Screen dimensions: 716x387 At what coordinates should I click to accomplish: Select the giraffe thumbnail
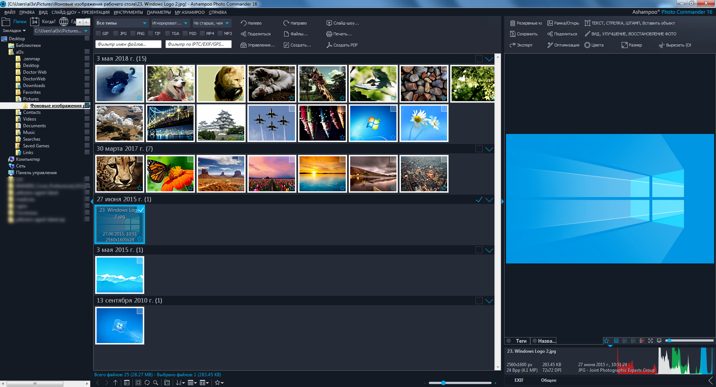(x=323, y=84)
